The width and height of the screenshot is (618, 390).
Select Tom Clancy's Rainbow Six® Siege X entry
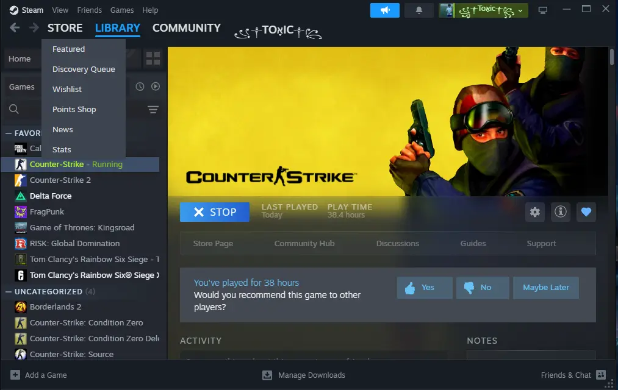(x=81, y=275)
